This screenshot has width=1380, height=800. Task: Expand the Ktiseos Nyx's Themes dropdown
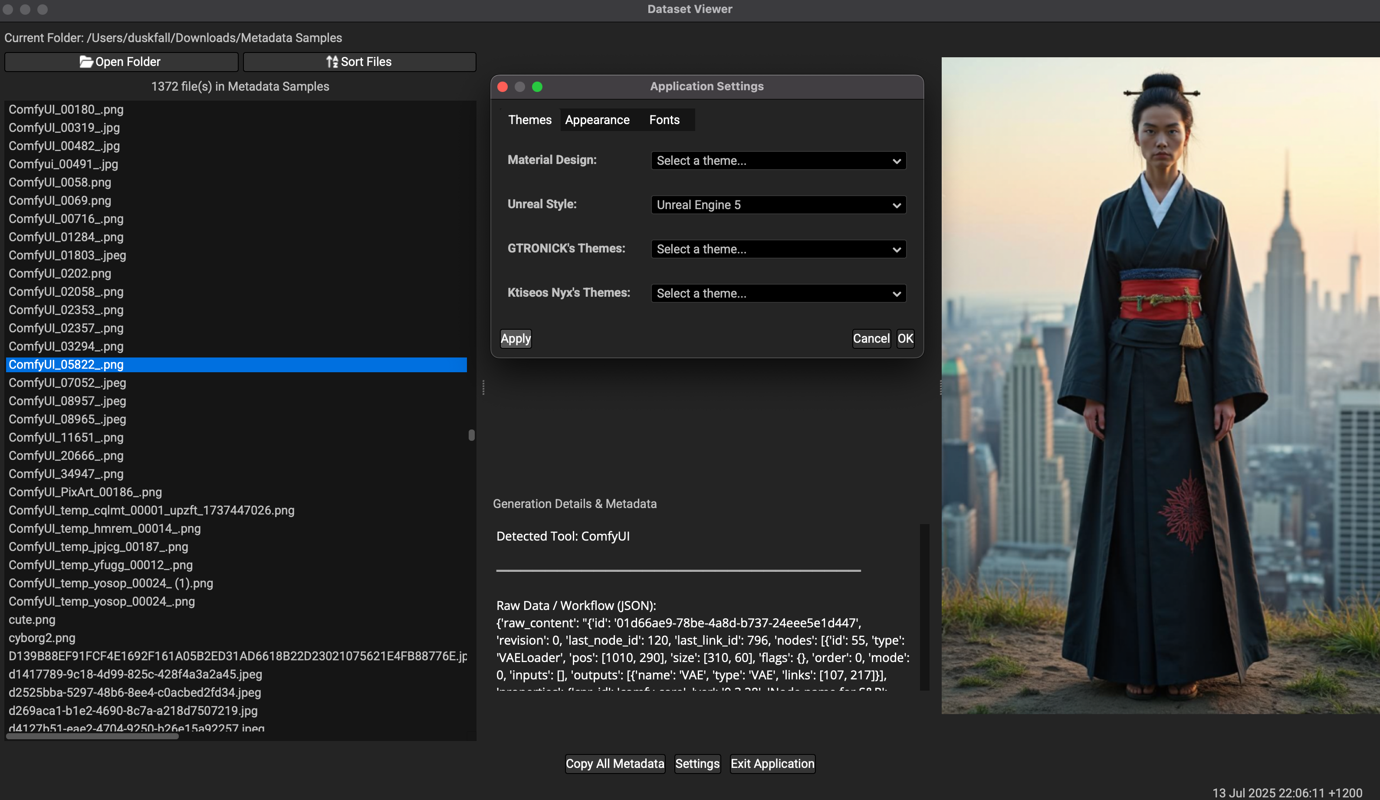tap(778, 294)
